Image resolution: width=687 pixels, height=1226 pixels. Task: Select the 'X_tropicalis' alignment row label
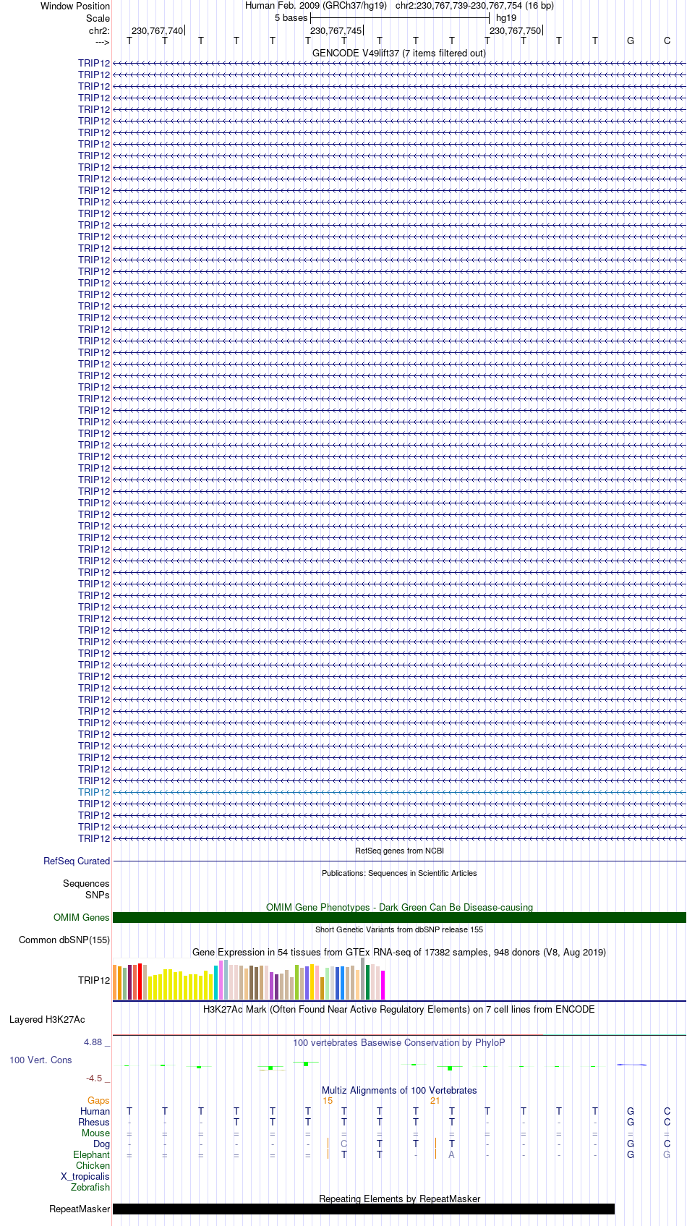[x=85, y=1176]
